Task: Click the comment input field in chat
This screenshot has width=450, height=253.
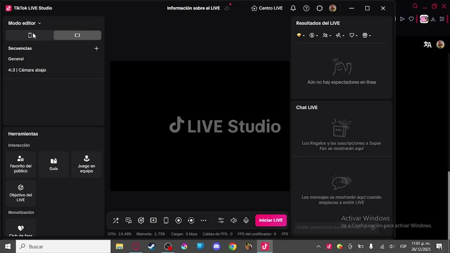Action: click(x=336, y=227)
